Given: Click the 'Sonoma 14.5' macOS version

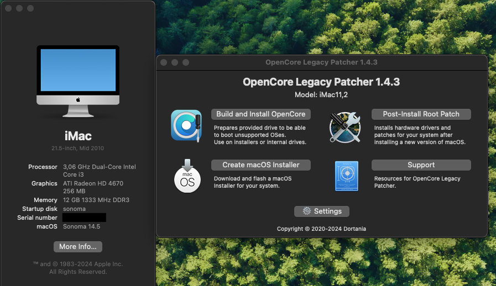Looking at the screenshot, I should coord(82,226).
